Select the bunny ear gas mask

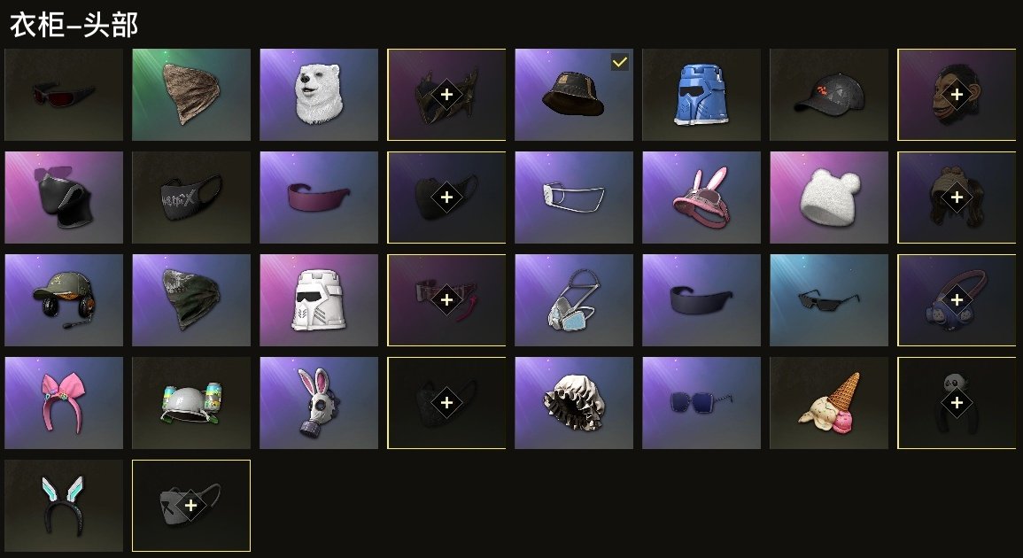(318, 403)
